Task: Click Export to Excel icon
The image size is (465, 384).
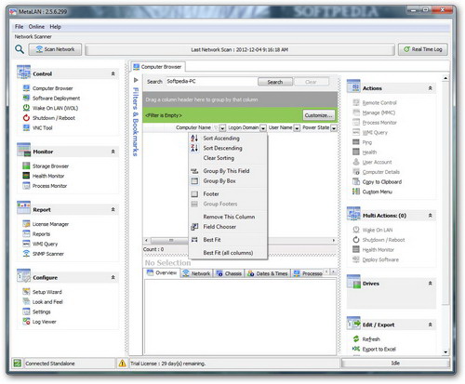Action: [356, 349]
